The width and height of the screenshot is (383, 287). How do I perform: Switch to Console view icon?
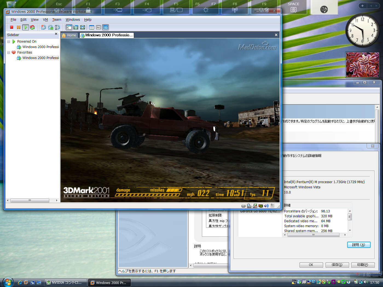point(106,27)
